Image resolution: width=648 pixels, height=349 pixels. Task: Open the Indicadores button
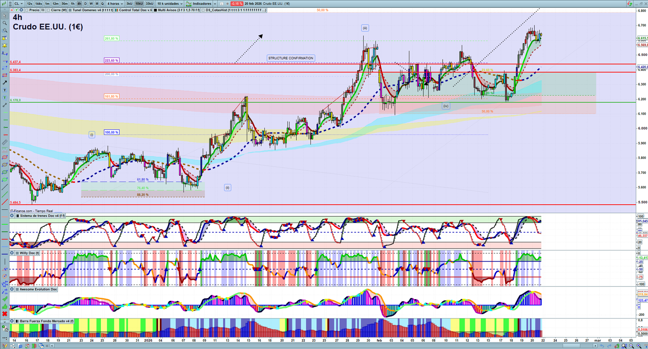coord(198,4)
